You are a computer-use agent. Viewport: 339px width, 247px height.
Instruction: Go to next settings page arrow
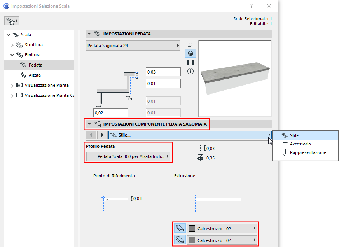pyautogui.click(x=102, y=135)
